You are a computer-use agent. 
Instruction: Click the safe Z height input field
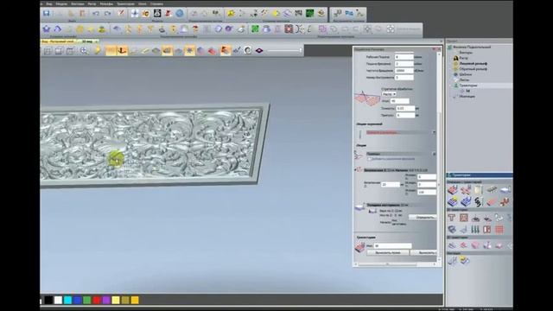pos(390,184)
